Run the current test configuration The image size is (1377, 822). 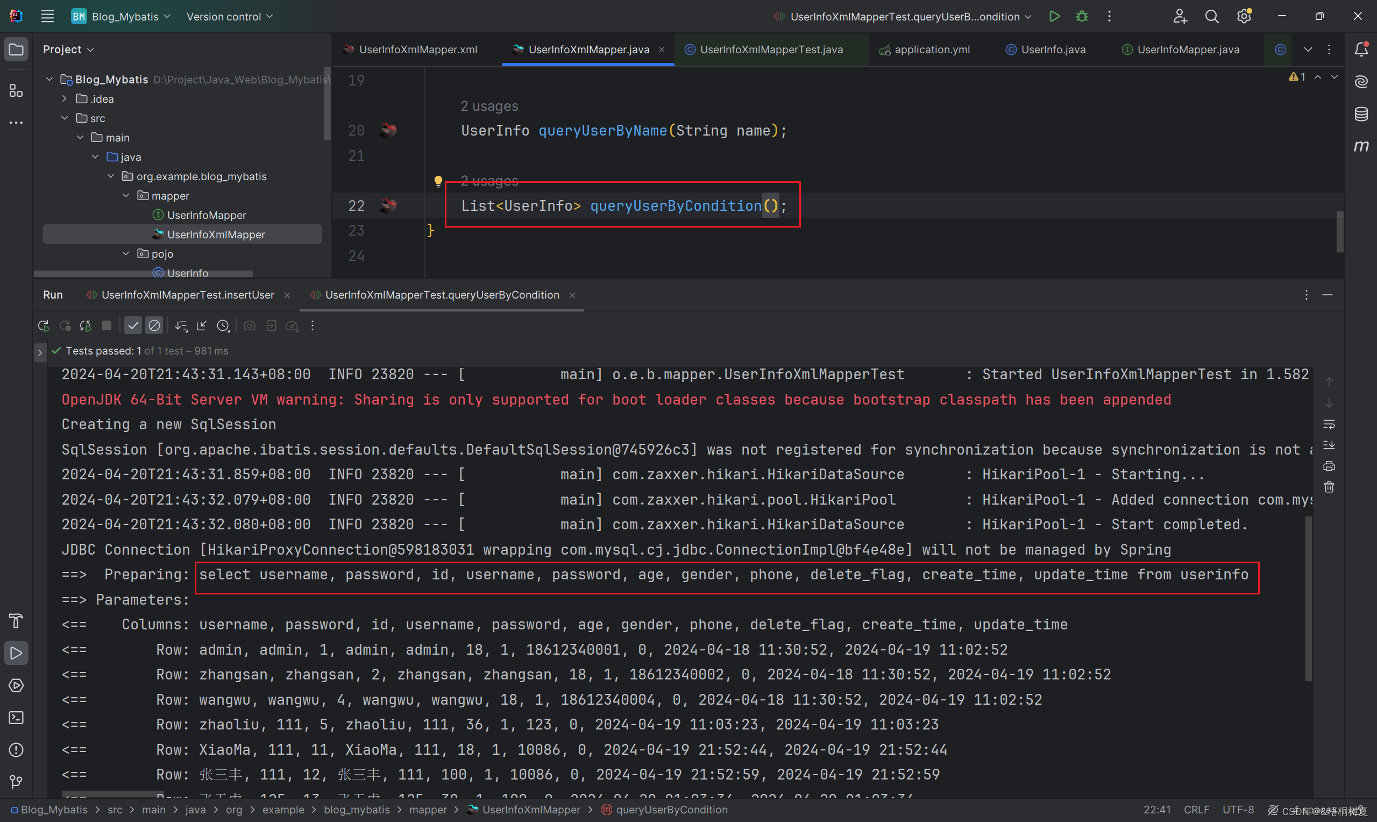pos(1054,17)
